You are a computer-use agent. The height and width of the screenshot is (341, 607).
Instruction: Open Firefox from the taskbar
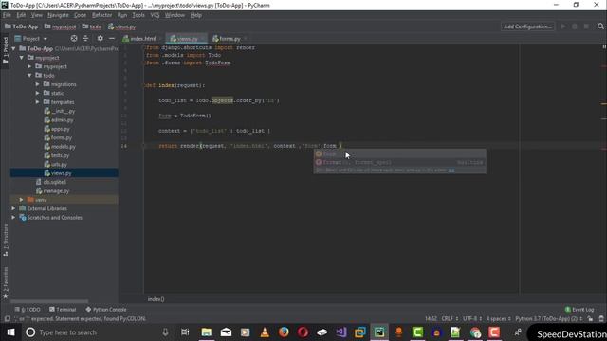tap(284, 332)
